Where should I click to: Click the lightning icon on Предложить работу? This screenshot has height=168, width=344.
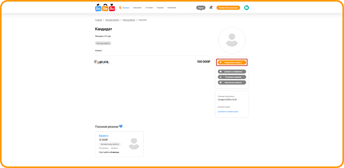tap(221, 62)
